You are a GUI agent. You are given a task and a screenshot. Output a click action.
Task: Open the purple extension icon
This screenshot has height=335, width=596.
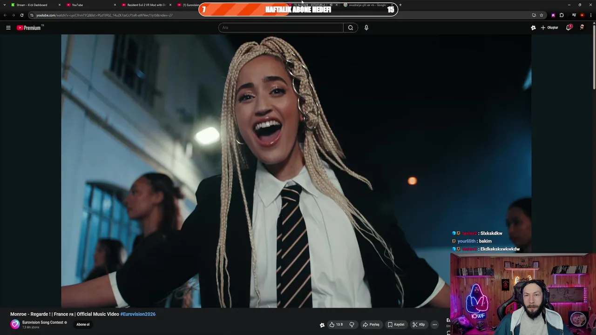point(553,15)
